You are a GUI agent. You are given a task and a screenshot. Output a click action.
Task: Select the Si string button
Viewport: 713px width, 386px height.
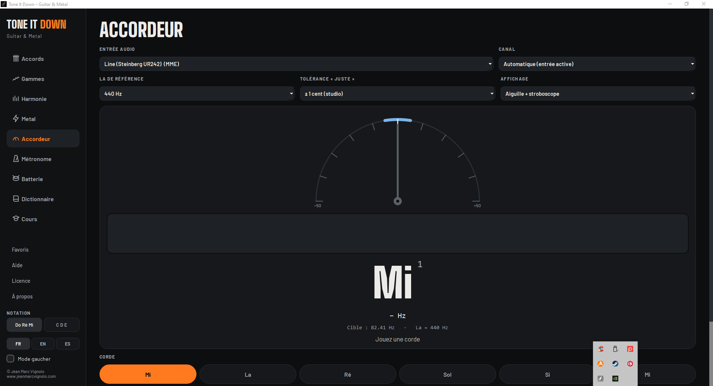pos(547,374)
